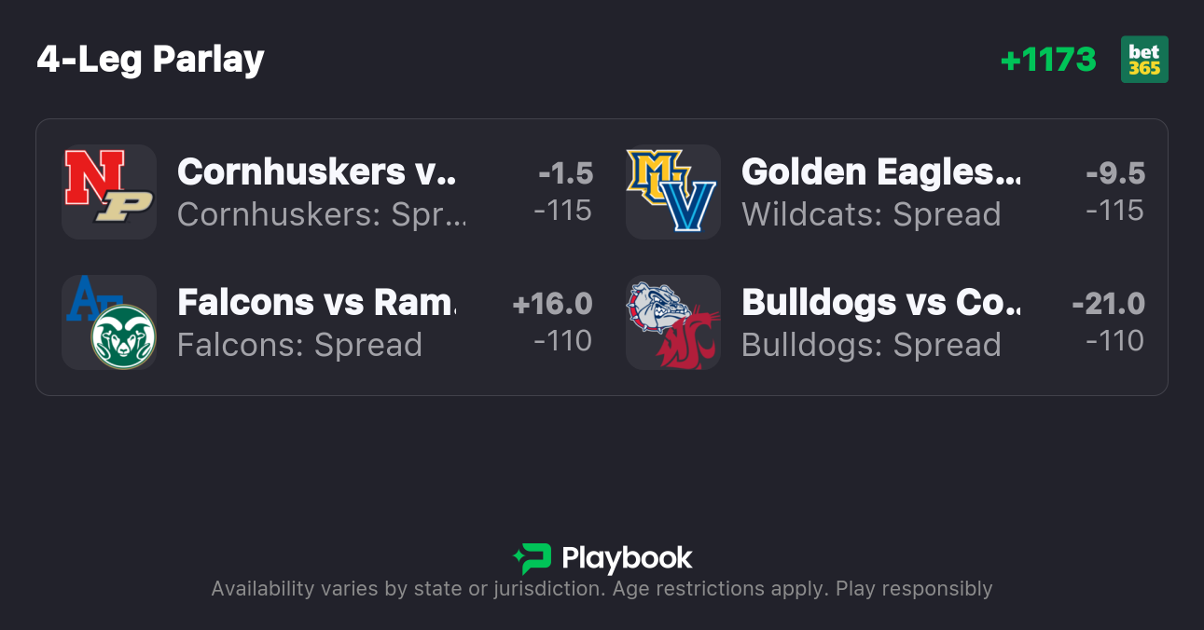Click the Bulldogs: Spread bet label
Image resolution: width=1204 pixels, height=630 pixels.
pyautogui.click(x=871, y=345)
